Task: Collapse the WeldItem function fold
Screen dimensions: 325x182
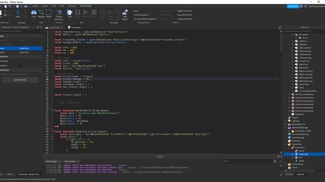Action: click(x=52, y=110)
